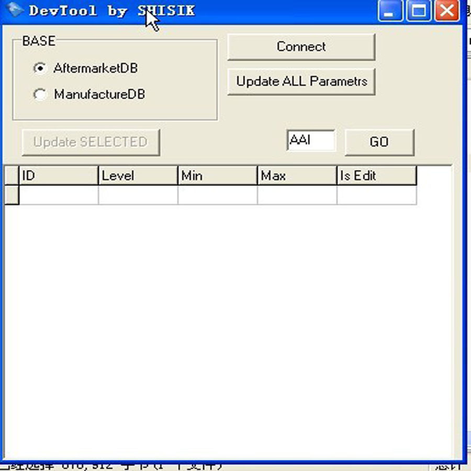471x471 pixels.
Task: Click the Level column header
Action: (138, 176)
